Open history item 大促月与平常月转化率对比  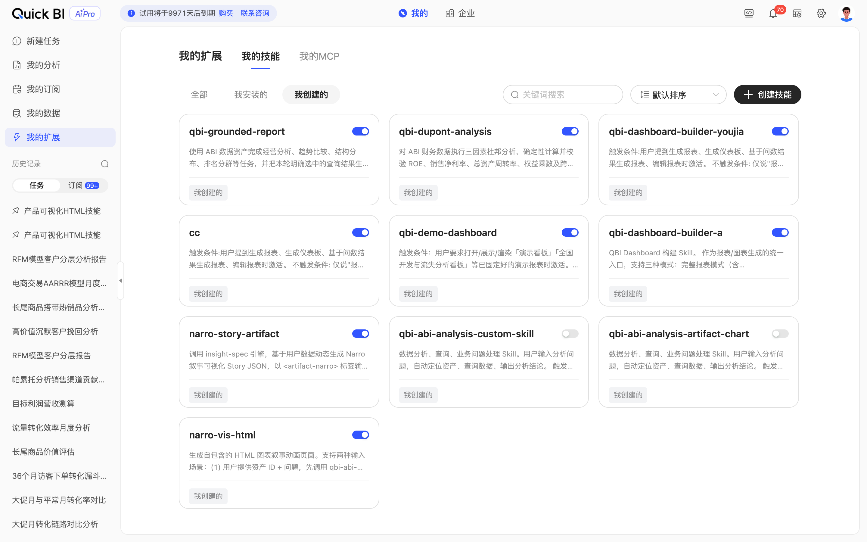point(59,500)
